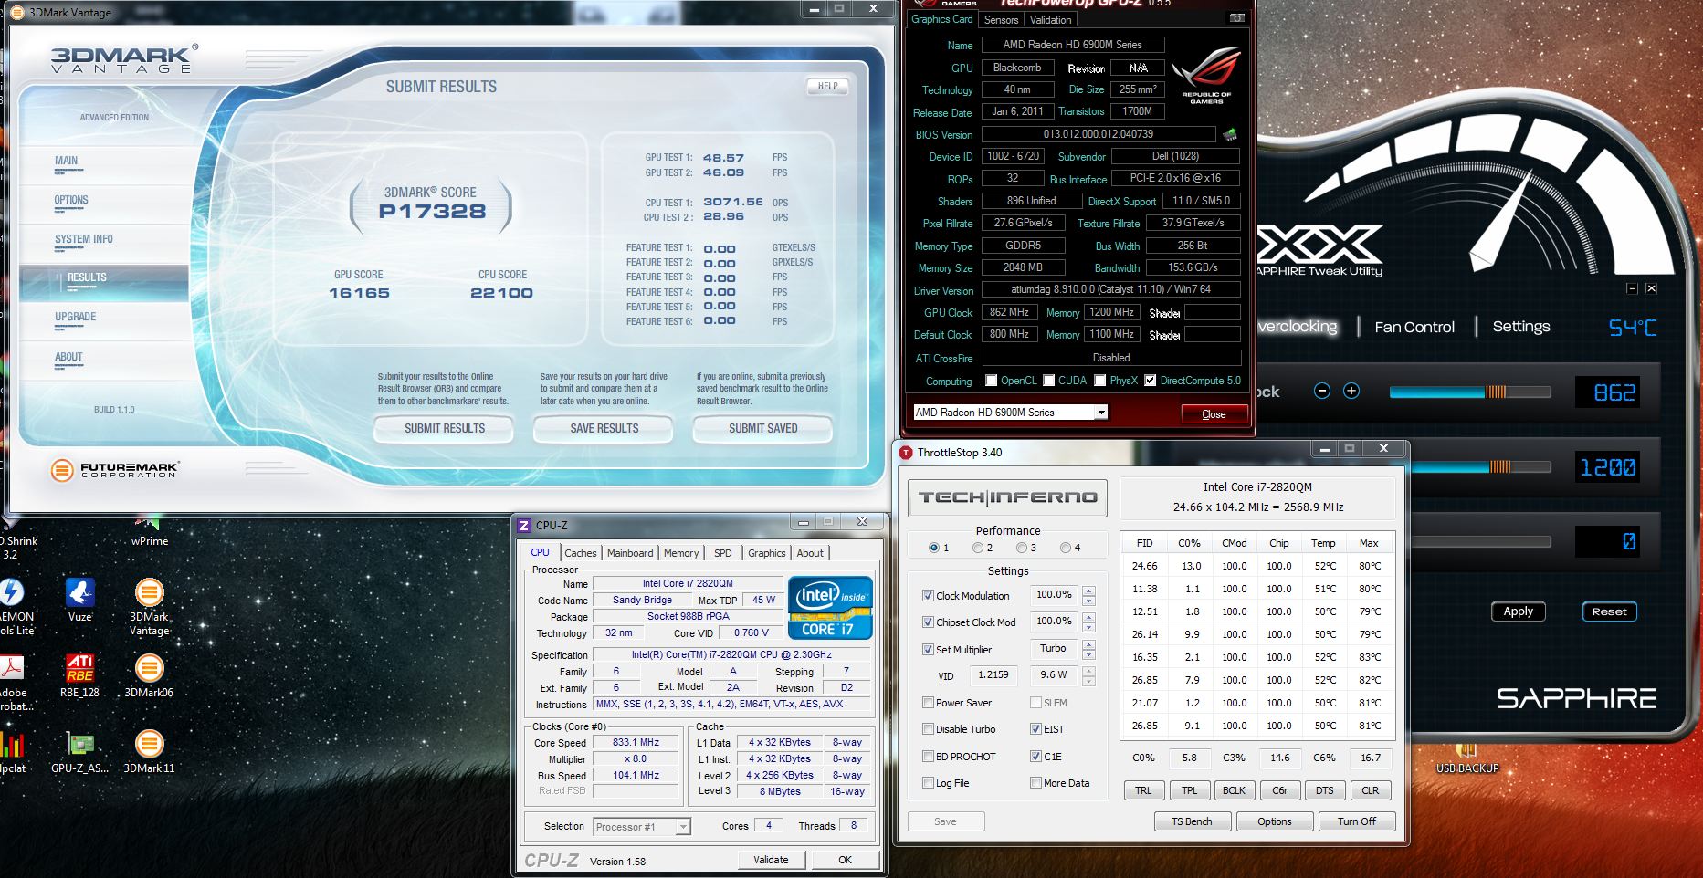Image resolution: width=1703 pixels, height=878 pixels.
Task: Toggle the Clock Modulation checkbox
Action: pos(928,596)
